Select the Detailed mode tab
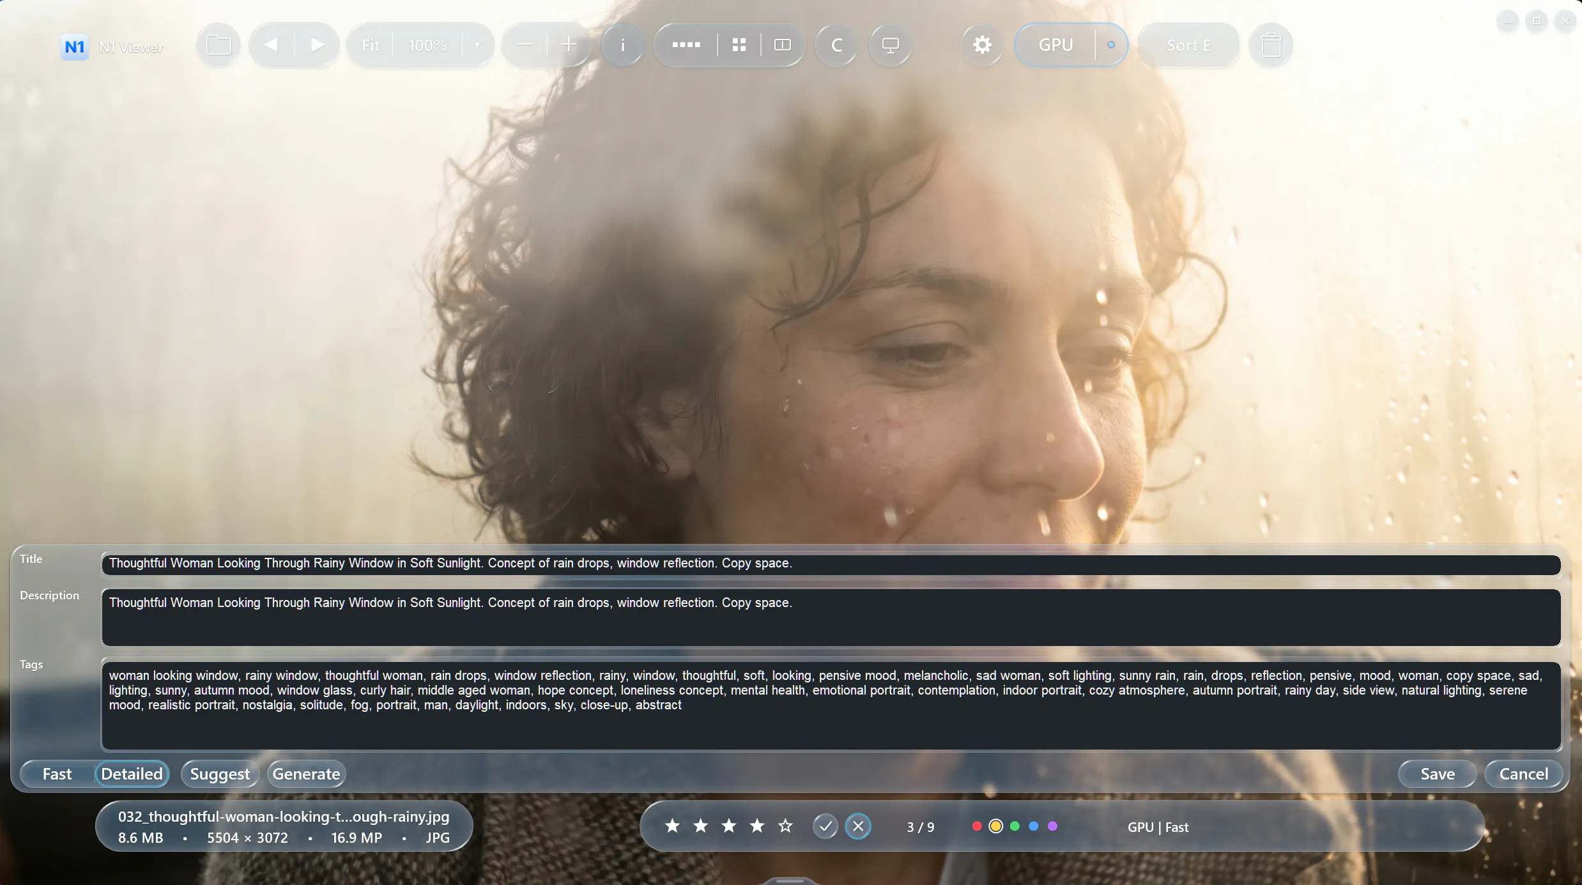The image size is (1582, 885). click(132, 774)
